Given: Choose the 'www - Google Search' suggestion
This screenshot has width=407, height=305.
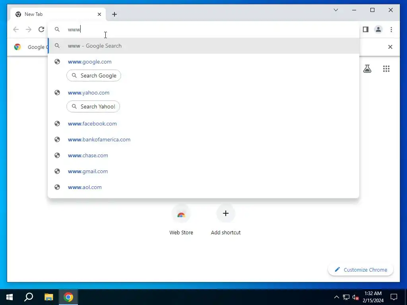Looking at the screenshot, I should click(x=204, y=46).
